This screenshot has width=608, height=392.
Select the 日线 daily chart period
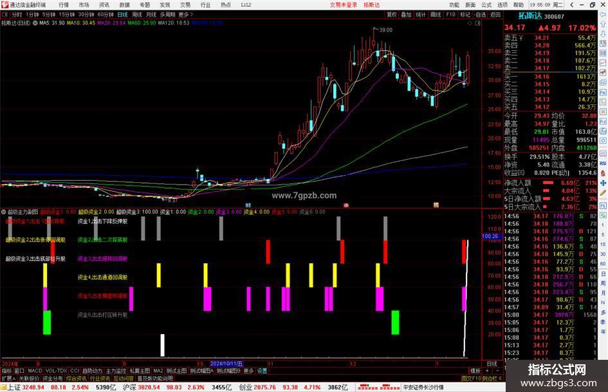pyautogui.click(x=122, y=14)
